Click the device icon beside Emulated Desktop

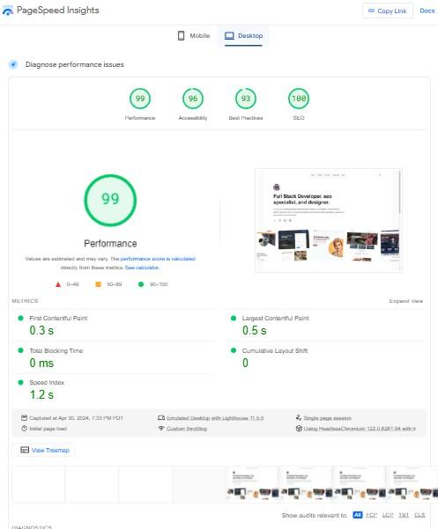click(x=161, y=418)
